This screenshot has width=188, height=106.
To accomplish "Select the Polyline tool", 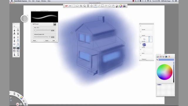I will tap(106, 6).
